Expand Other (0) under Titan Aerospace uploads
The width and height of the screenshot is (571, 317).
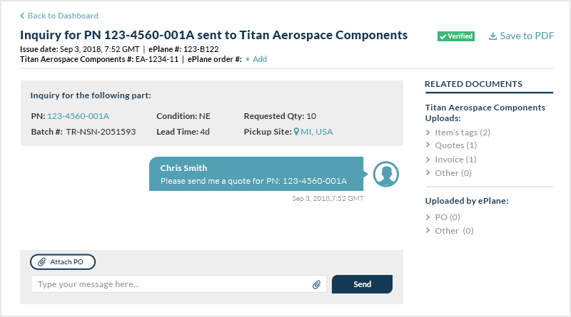pos(449,173)
